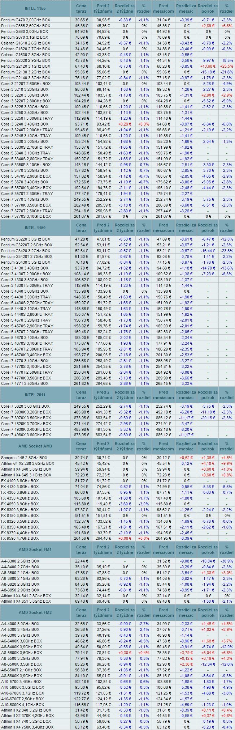Click Rozdiel za mesiac header in AMD FM2
Screen dimensions: 235x730
(186, 612)
